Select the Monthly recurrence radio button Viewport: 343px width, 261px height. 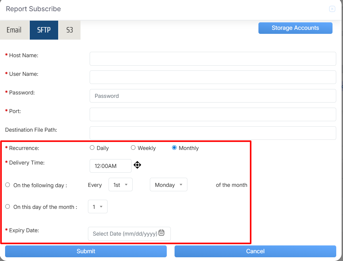pyautogui.click(x=174, y=148)
